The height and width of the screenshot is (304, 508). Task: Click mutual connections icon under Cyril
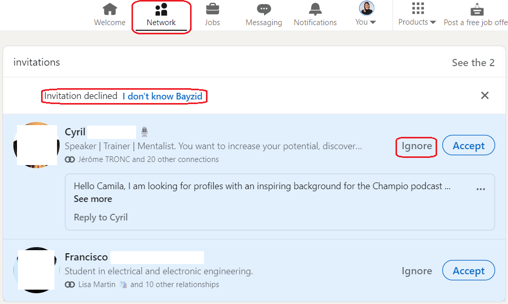pyautogui.click(x=70, y=159)
